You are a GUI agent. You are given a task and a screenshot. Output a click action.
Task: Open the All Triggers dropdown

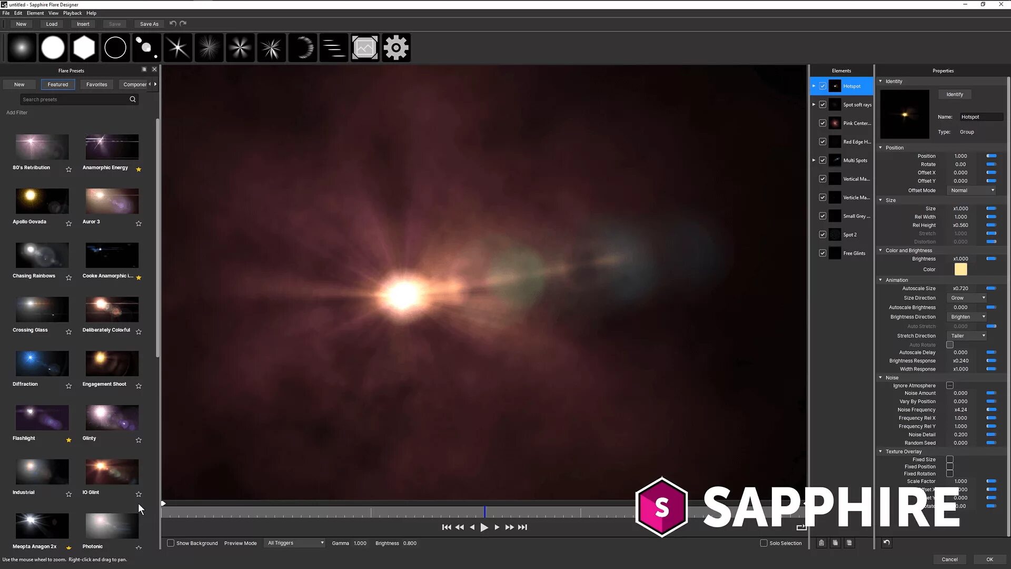(x=294, y=543)
